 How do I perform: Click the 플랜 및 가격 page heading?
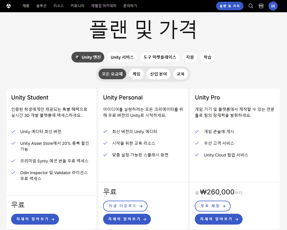pyautogui.click(x=143, y=30)
